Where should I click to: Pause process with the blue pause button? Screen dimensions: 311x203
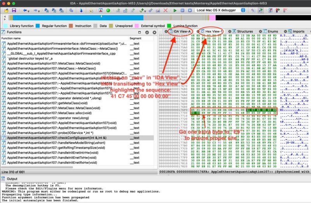coord(182,10)
